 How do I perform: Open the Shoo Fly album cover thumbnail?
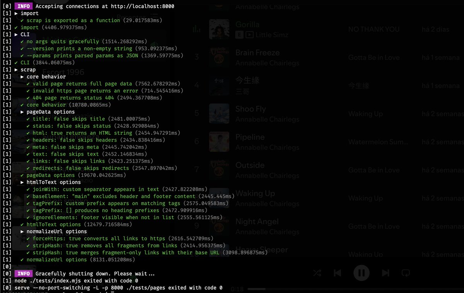click(219, 114)
